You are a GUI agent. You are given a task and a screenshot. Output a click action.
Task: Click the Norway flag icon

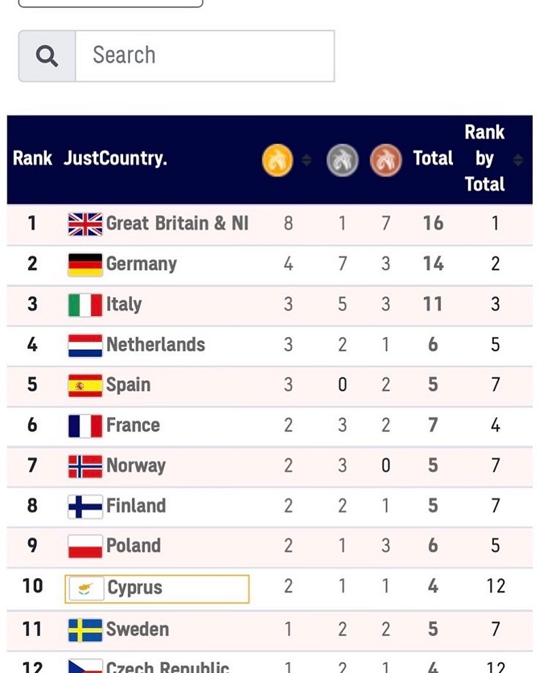(85, 466)
